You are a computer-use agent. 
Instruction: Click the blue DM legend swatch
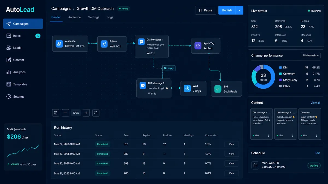[280, 68]
